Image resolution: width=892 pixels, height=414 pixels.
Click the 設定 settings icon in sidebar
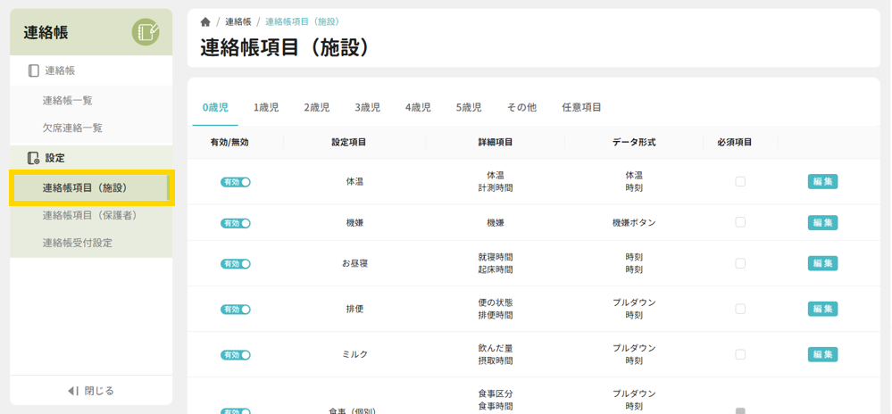point(34,158)
